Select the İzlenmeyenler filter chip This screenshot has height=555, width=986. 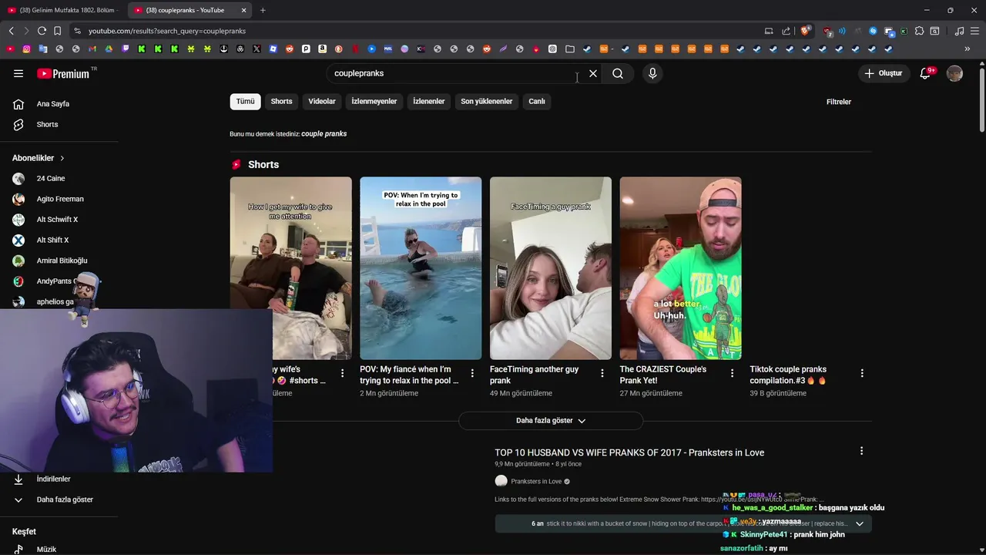point(374,102)
